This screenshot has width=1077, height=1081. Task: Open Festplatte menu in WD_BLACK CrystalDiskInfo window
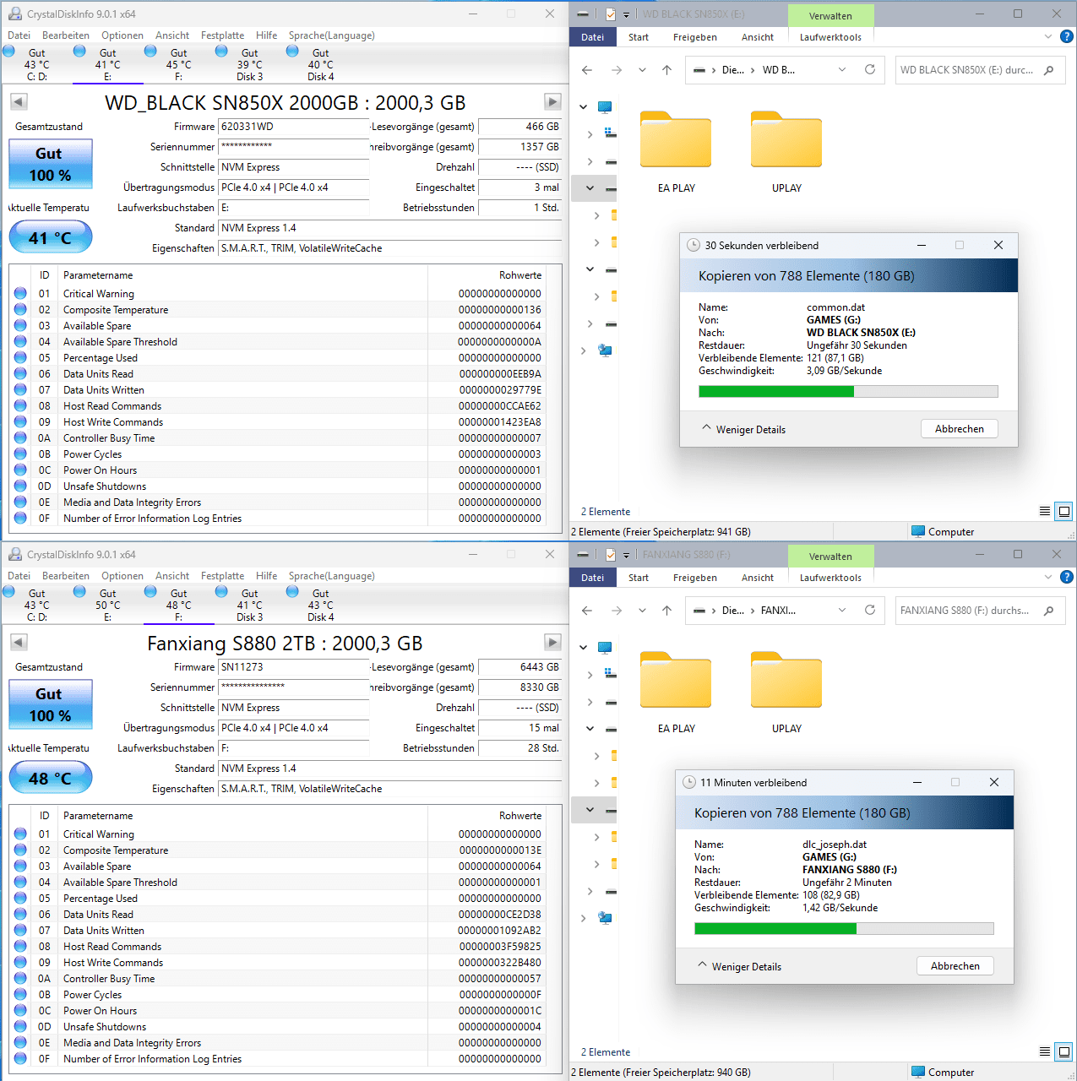[x=222, y=35]
